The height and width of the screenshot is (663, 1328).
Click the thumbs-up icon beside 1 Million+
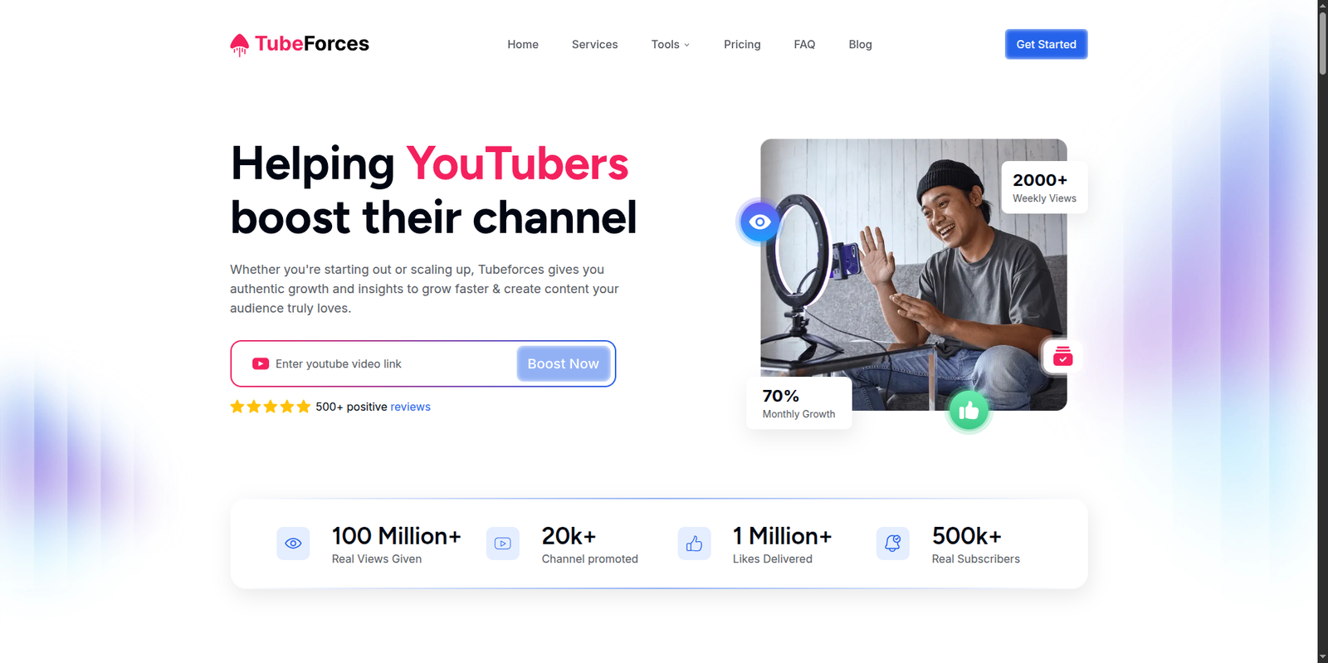(x=694, y=544)
